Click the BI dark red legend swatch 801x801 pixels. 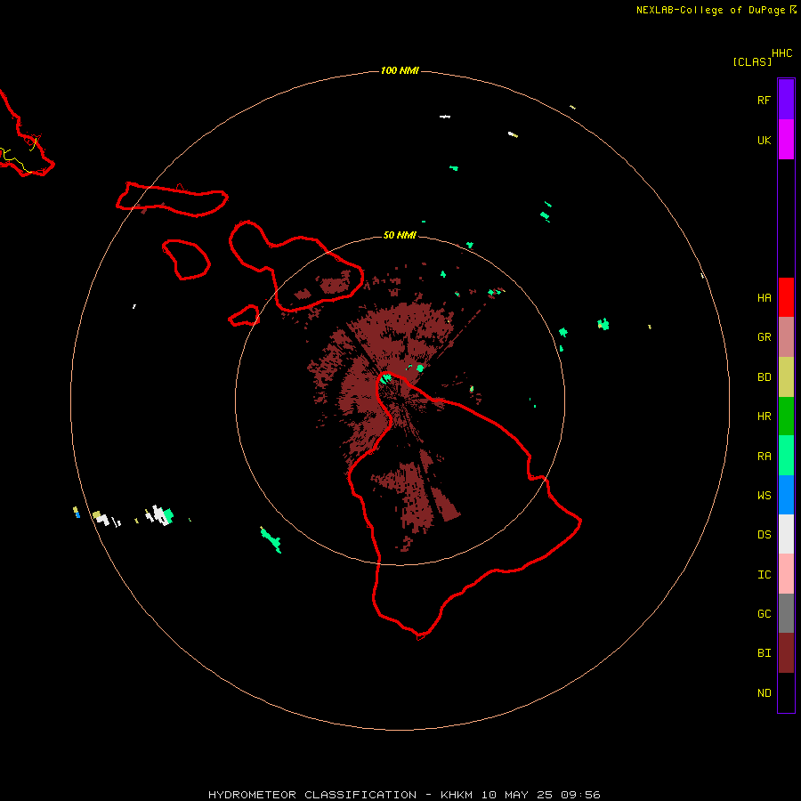pyautogui.click(x=786, y=653)
